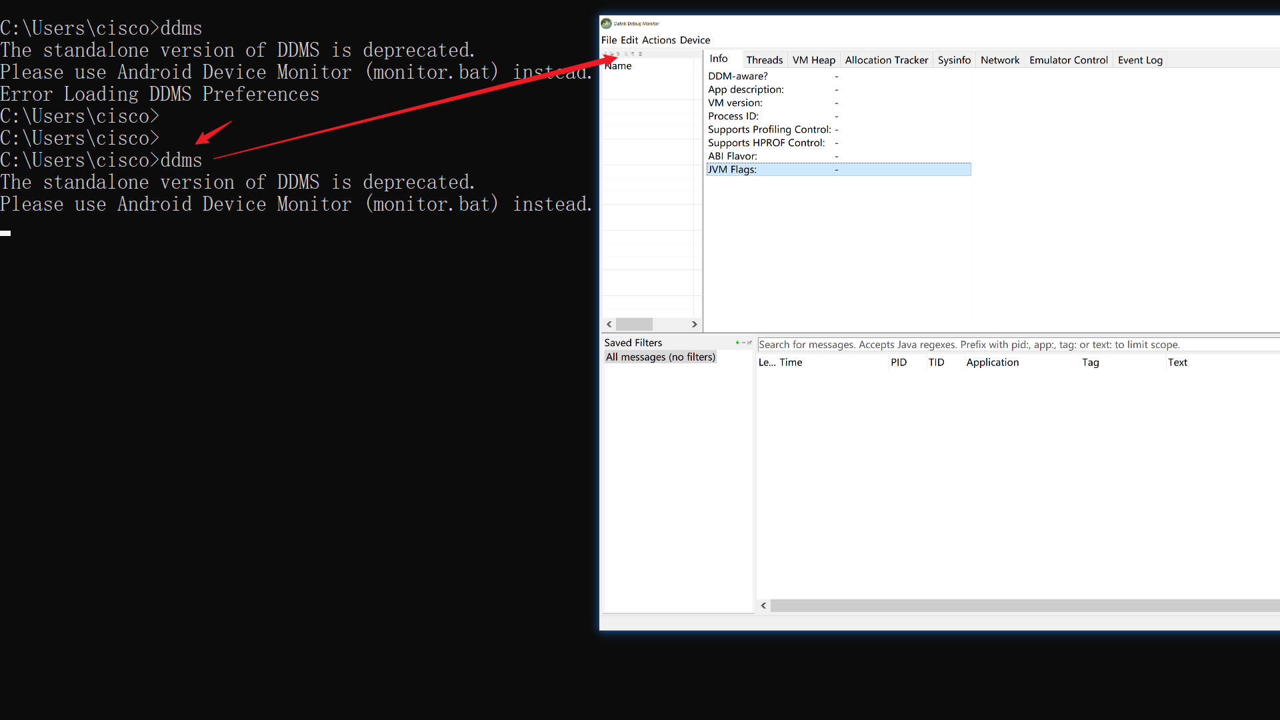Click device list scroll right arrow
This screenshot has height=720, width=1280.
[694, 324]
